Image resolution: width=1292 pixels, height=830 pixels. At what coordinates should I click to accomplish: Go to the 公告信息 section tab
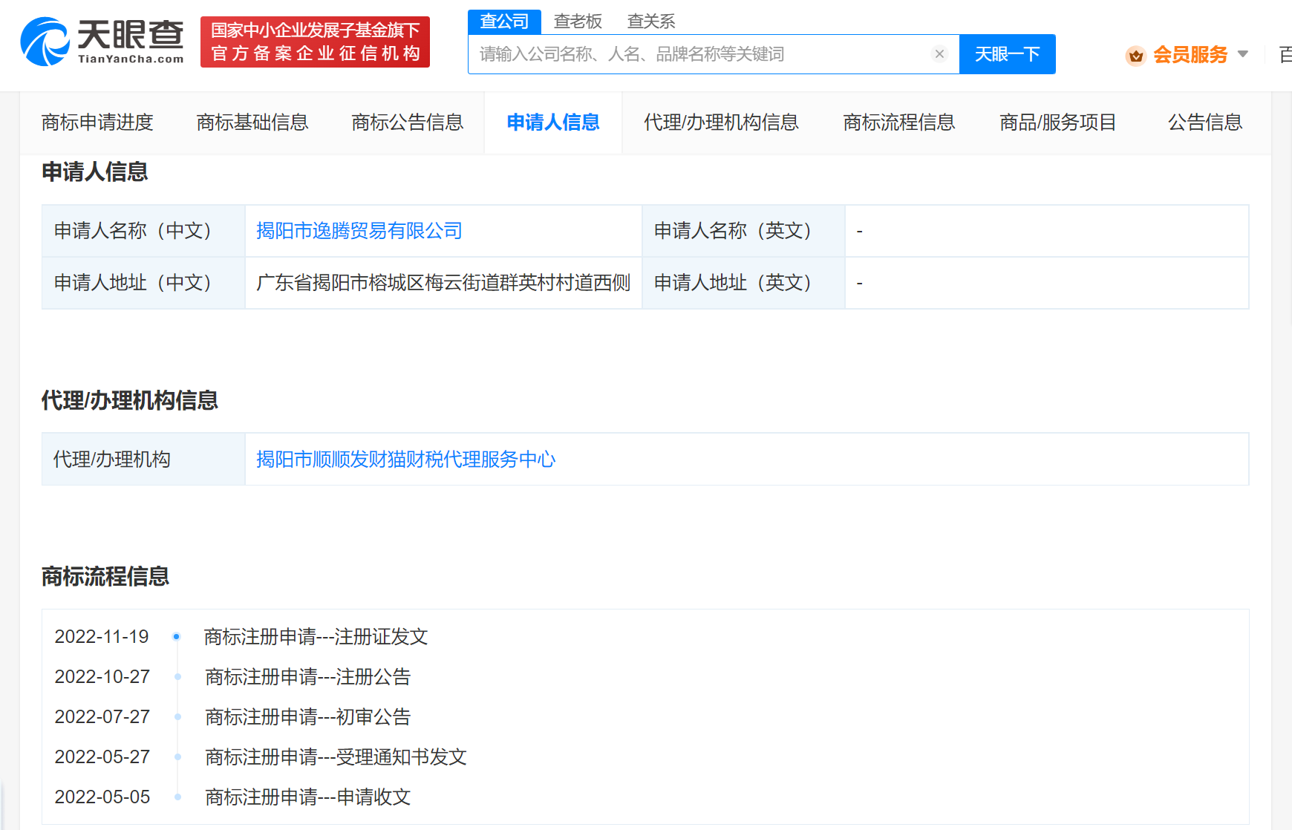coord(1205,122)
